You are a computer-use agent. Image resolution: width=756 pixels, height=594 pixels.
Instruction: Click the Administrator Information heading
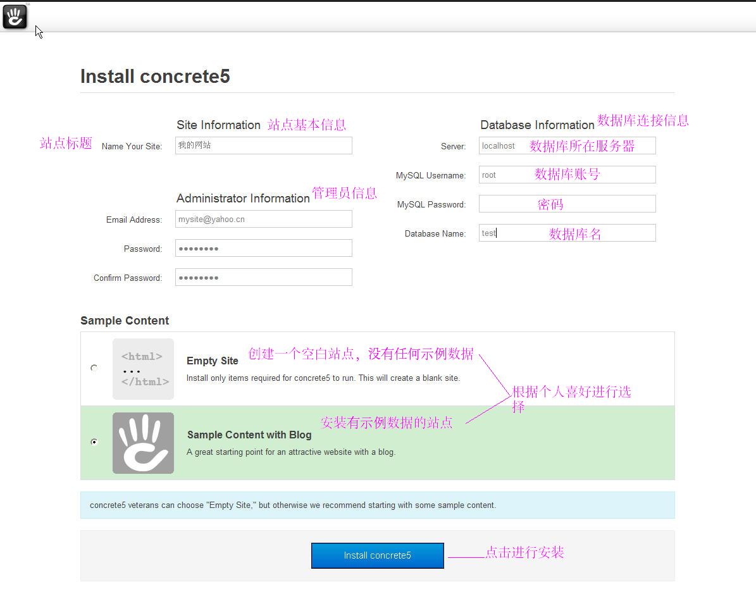[243, 198]
